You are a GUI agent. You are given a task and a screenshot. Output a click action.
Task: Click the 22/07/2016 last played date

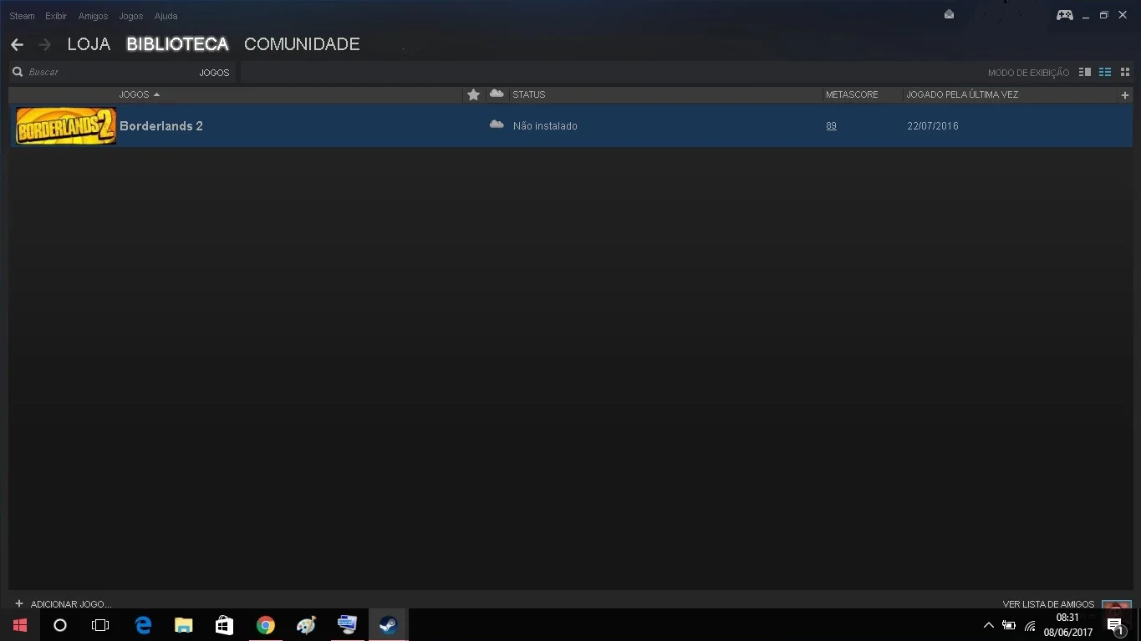pos(932,126)
